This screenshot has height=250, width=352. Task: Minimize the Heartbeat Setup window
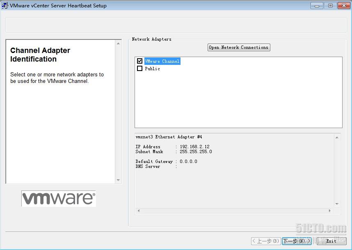(317, 6)
